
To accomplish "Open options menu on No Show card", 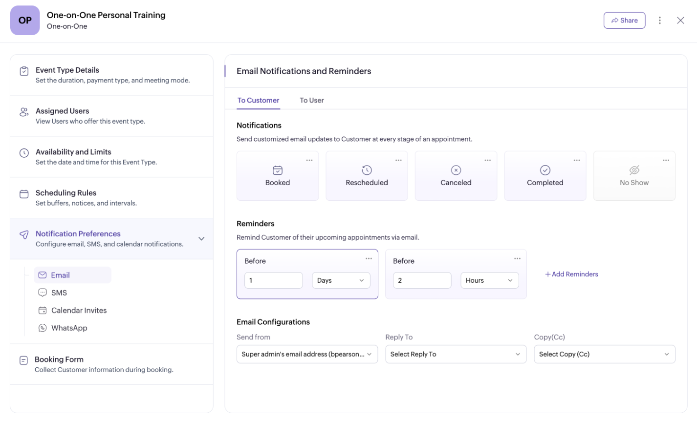I will point(666,160).
